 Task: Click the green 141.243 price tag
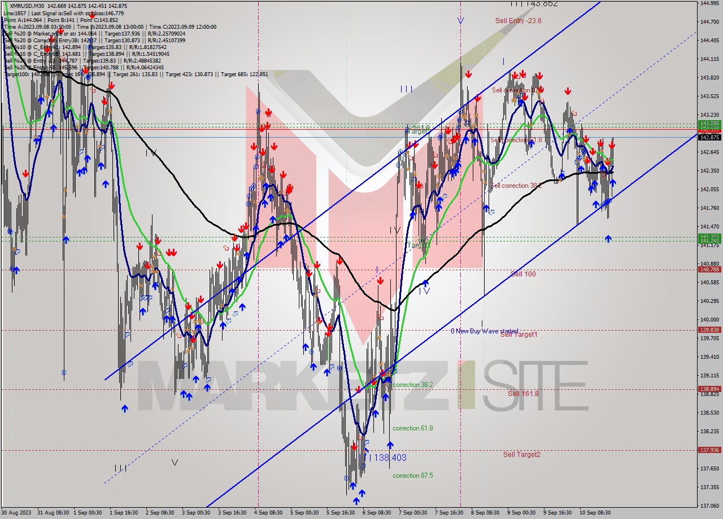709,241
